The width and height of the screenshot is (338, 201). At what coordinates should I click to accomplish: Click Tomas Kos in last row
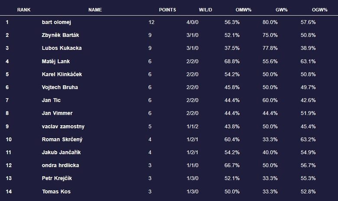tap(56, 191)
